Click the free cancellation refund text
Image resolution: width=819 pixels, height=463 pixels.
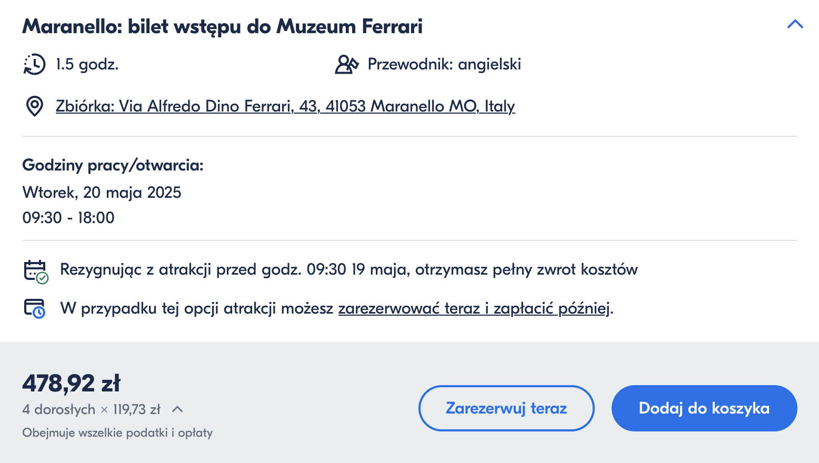349,269
